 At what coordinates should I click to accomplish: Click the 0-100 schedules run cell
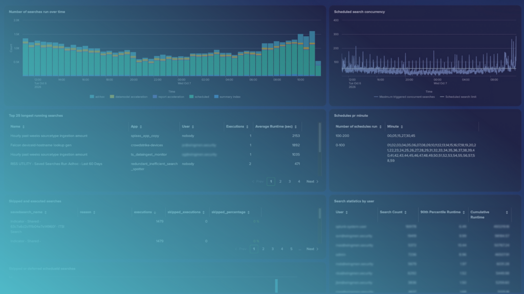coord(340,145)
